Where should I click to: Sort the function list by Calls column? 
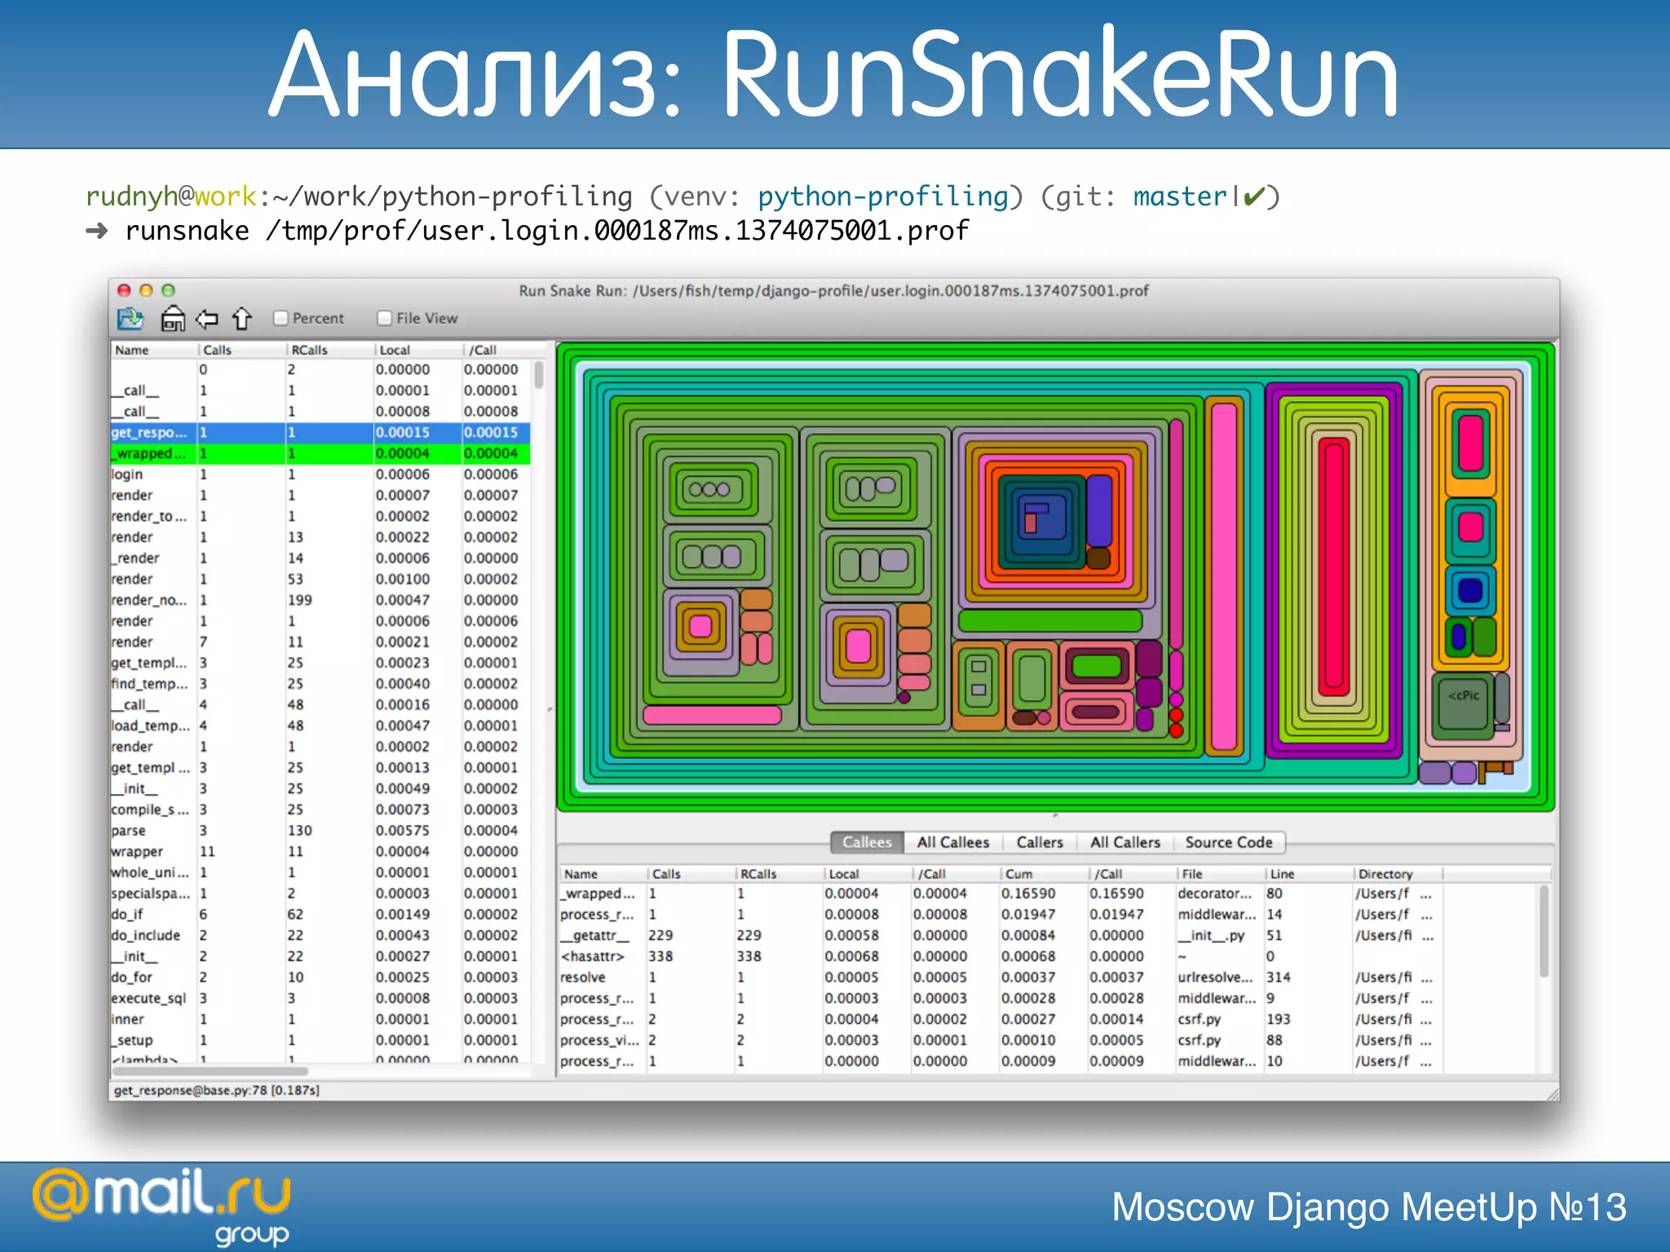click(218, 350)
